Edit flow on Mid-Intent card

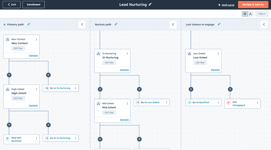coord(109,113)
